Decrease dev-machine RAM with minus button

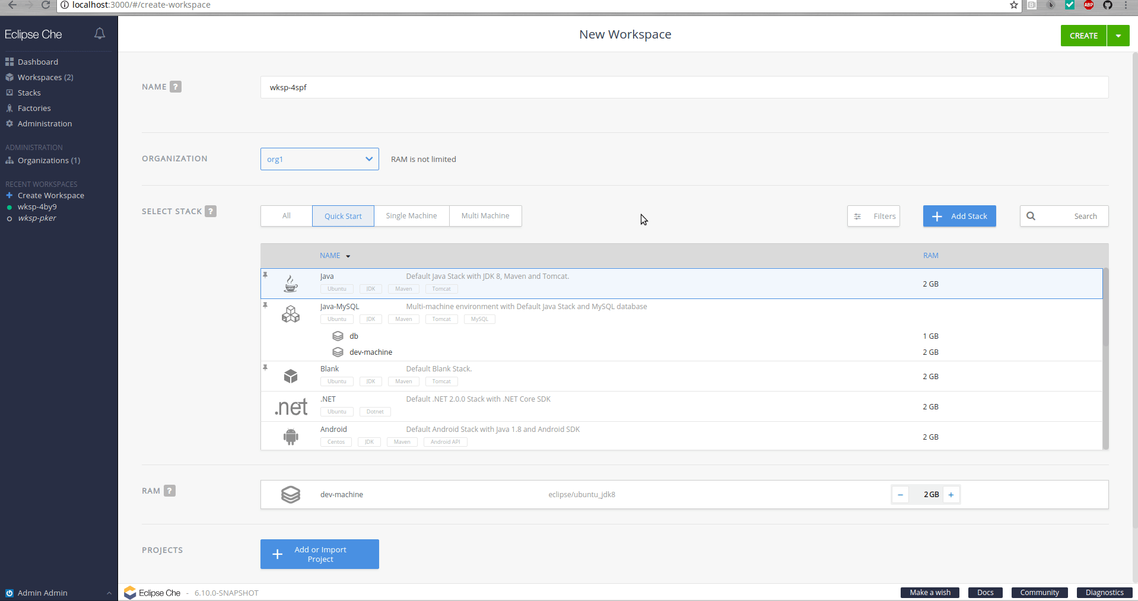point(900,494)
